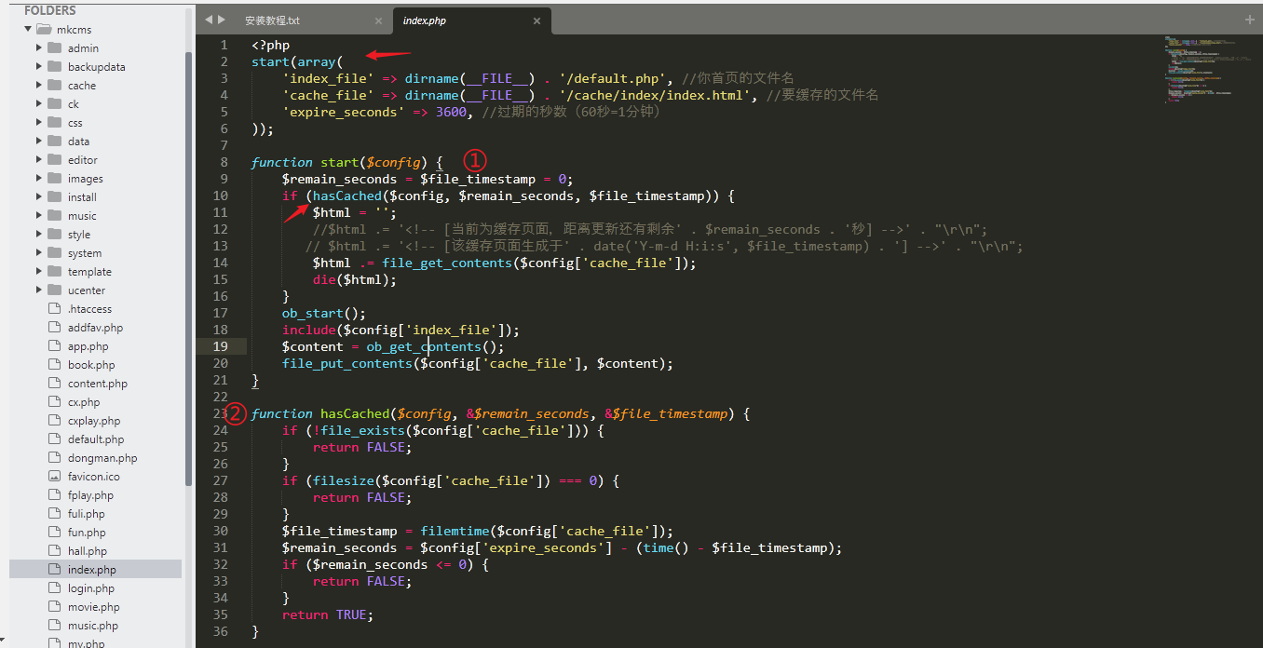This screenshot has width=1263, height=648.
Task: Click the admin folder icon
Action: pyautogui.click(x=55, y=48)
